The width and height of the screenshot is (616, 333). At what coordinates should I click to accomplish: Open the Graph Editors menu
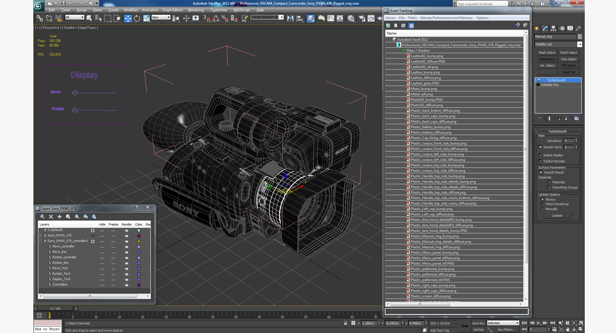click(x=172, y=10)
